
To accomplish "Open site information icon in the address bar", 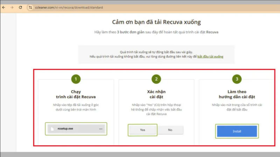I will tap(30, 7).
